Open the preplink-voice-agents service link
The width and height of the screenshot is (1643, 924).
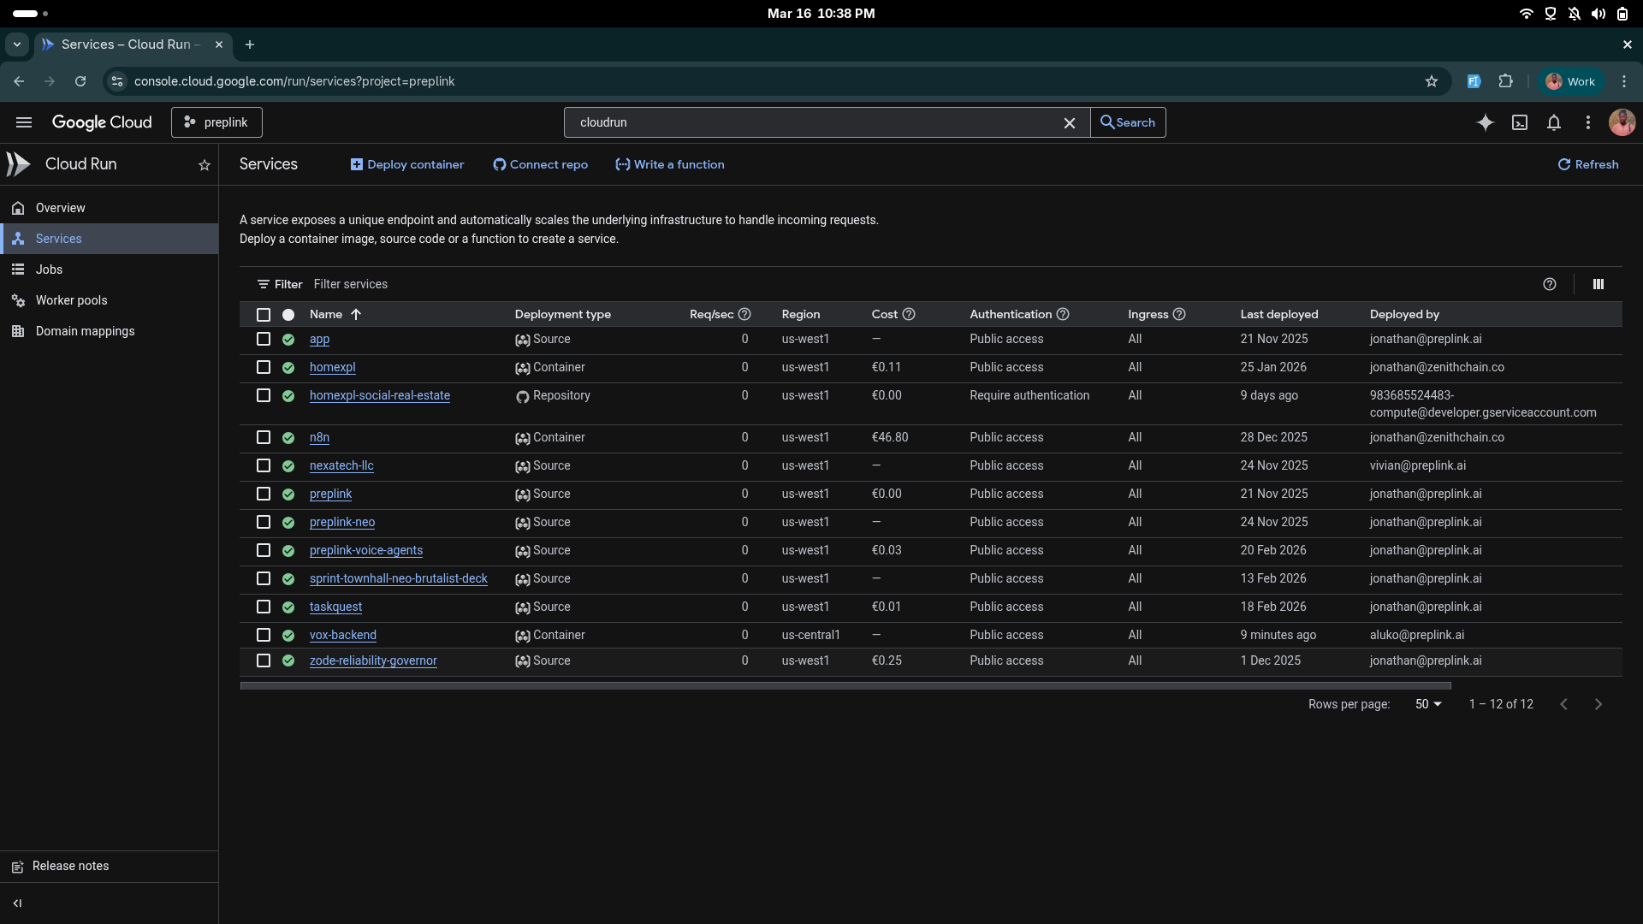(x=366, y=550)
